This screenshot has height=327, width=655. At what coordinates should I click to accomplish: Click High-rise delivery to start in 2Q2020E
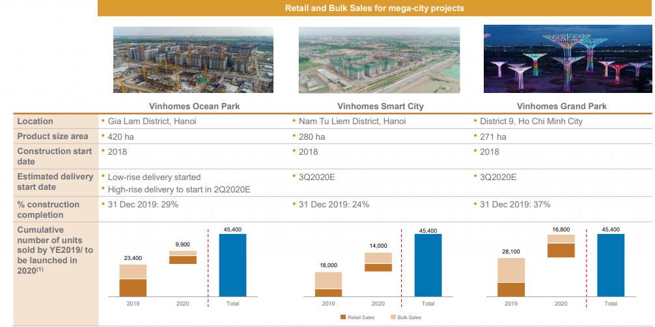(x=179, y=189)
